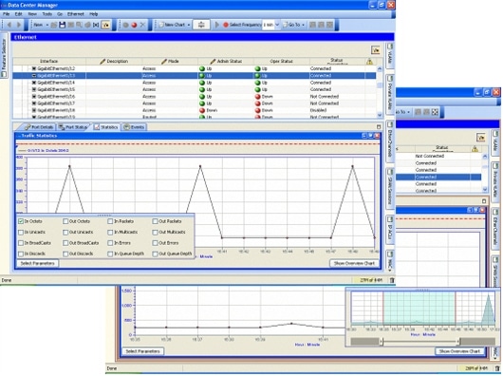Go back using the toolbar's left arrow

click(9, 25)
